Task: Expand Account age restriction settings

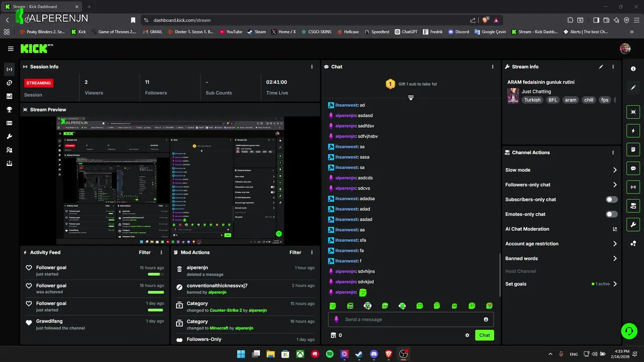Action: pyautogui.click(x=615, y=244)
